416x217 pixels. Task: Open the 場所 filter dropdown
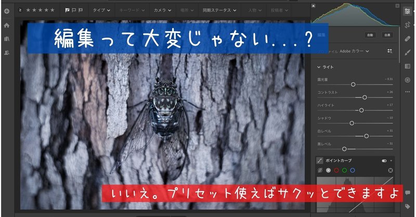(x=187, y=10)
